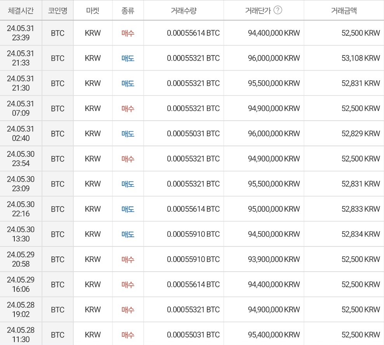Click price 94,500,000 KRW
Screen dimensions: 384x345
point(274,234)
